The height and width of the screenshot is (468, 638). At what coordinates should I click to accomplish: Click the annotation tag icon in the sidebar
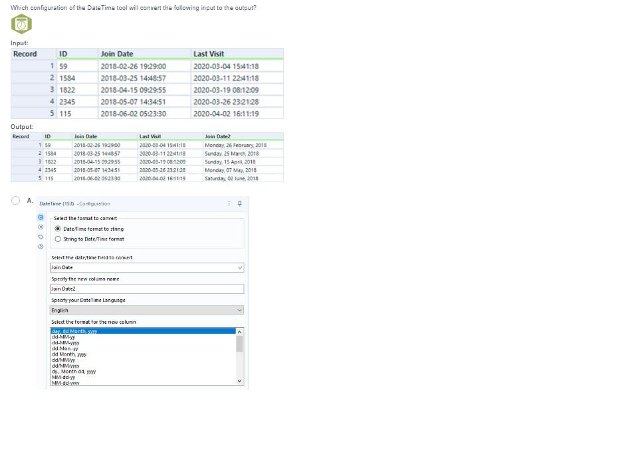click(41, 237)
